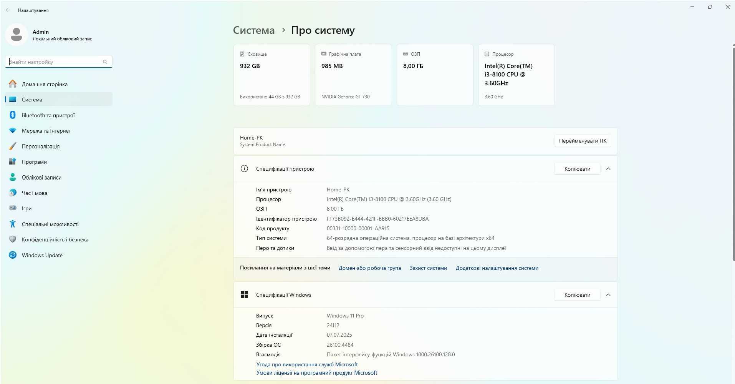The width and height of the screenshot is (735, 384).
Task: Click the vertical scrollbar on right
Action: 733,154
